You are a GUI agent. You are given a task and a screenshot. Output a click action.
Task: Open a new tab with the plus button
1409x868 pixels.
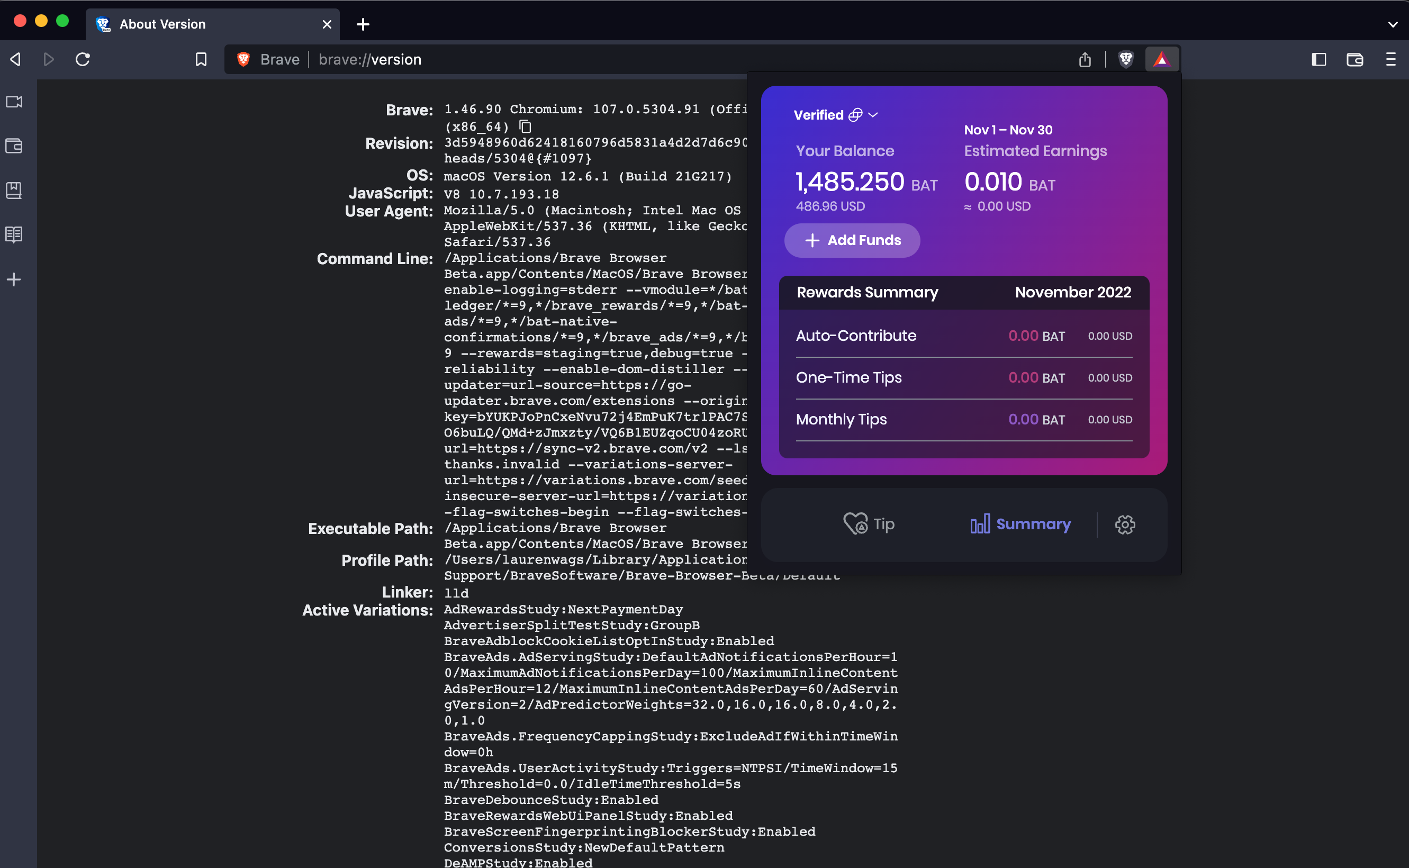point(362,24)
